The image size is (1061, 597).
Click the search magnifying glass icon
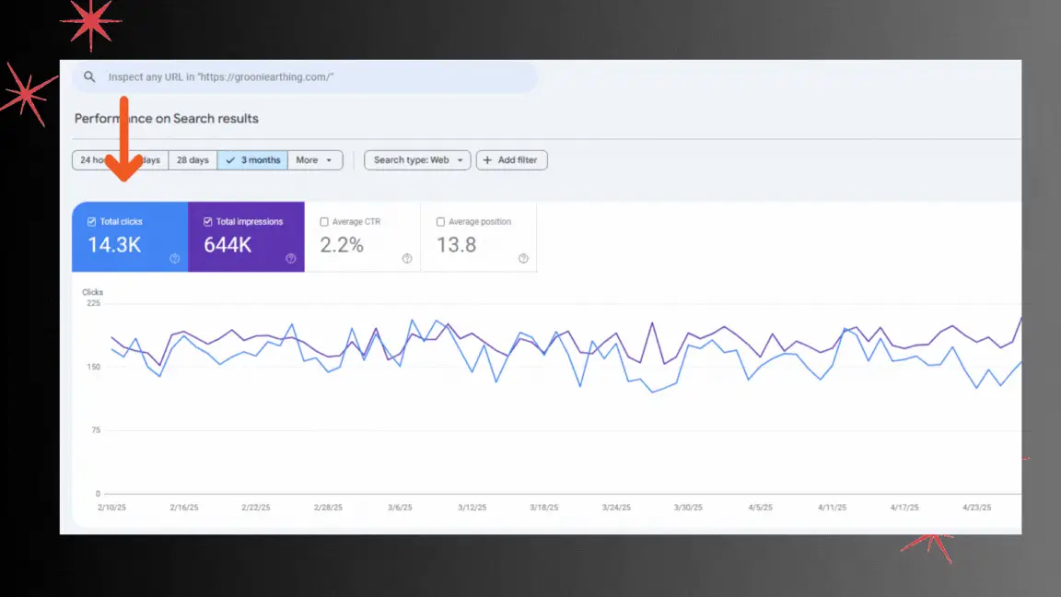(x=89, y=77)
